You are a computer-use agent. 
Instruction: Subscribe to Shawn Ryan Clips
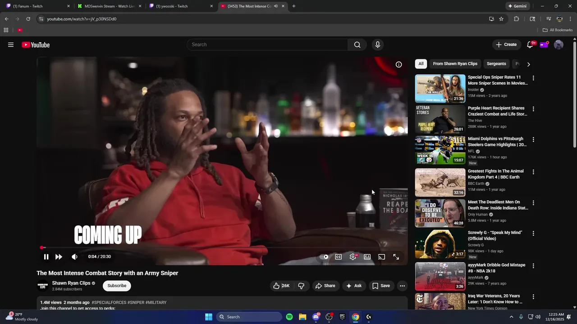click(x=117, y=286)
